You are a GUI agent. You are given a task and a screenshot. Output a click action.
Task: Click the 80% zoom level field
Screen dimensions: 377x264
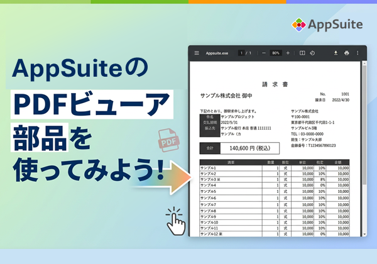[x=276, y=53]
